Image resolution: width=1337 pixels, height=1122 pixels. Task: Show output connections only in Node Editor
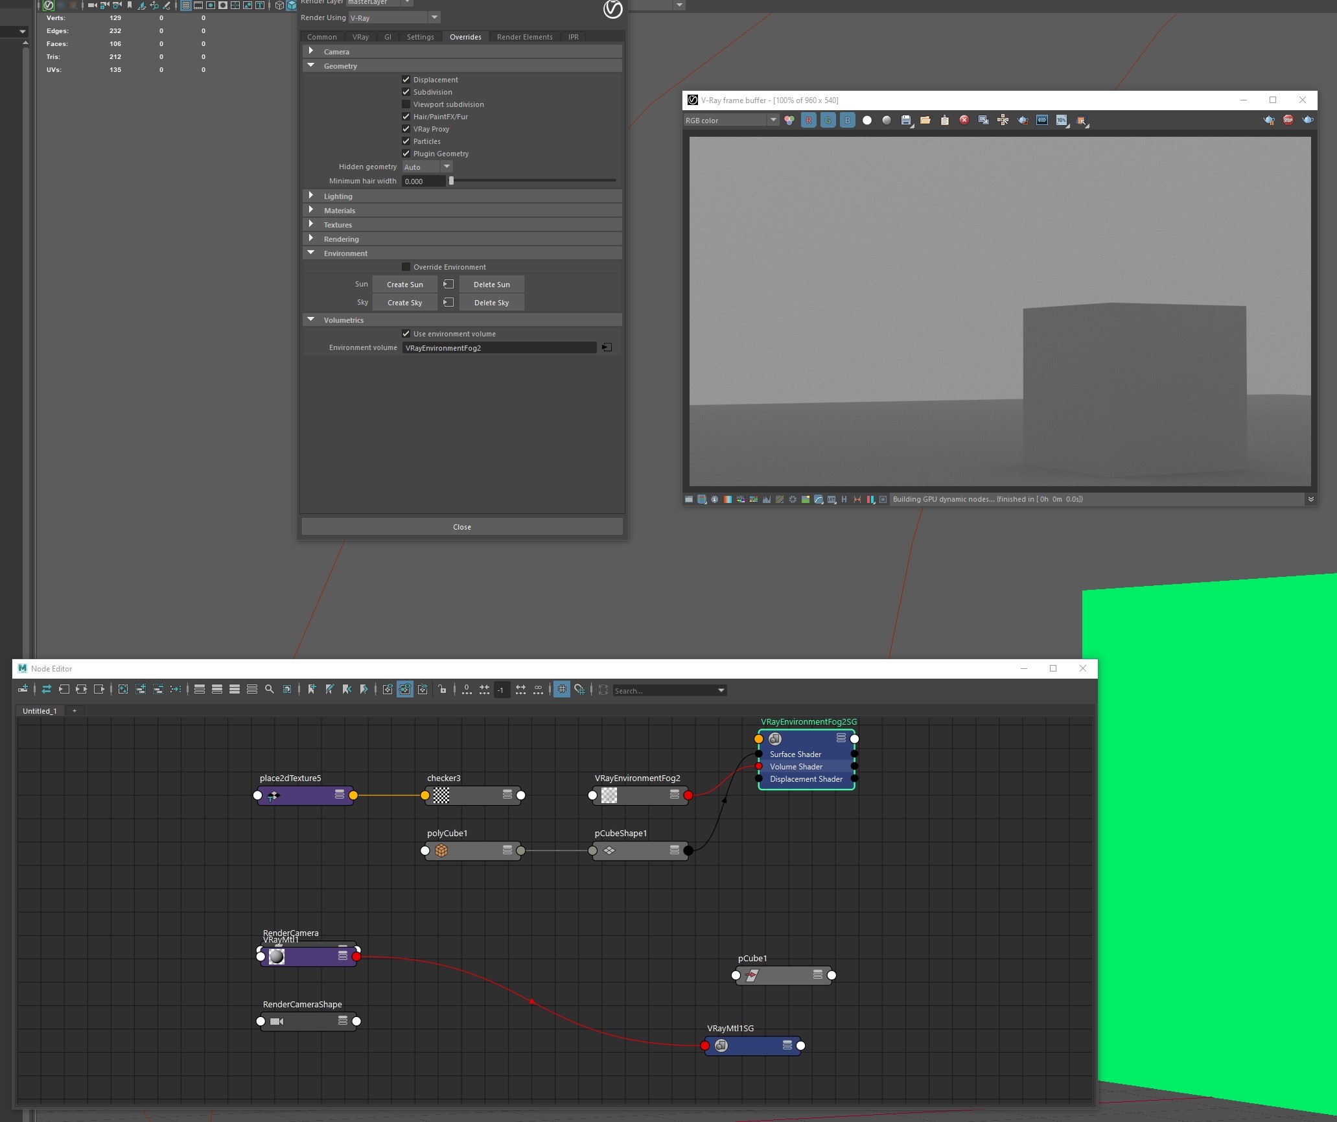pyautogui.click(x=99, y=689)
